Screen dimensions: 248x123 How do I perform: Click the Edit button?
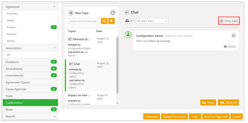pos(195,117)
